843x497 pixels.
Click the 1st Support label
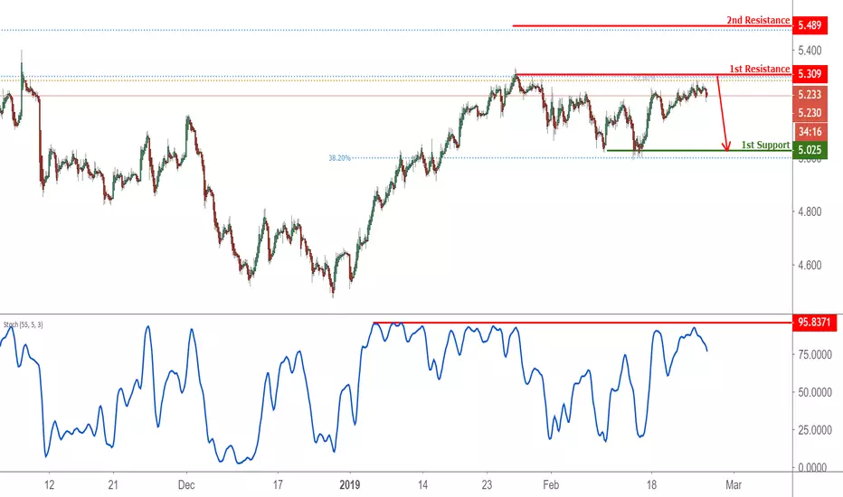tap(765, 145)
